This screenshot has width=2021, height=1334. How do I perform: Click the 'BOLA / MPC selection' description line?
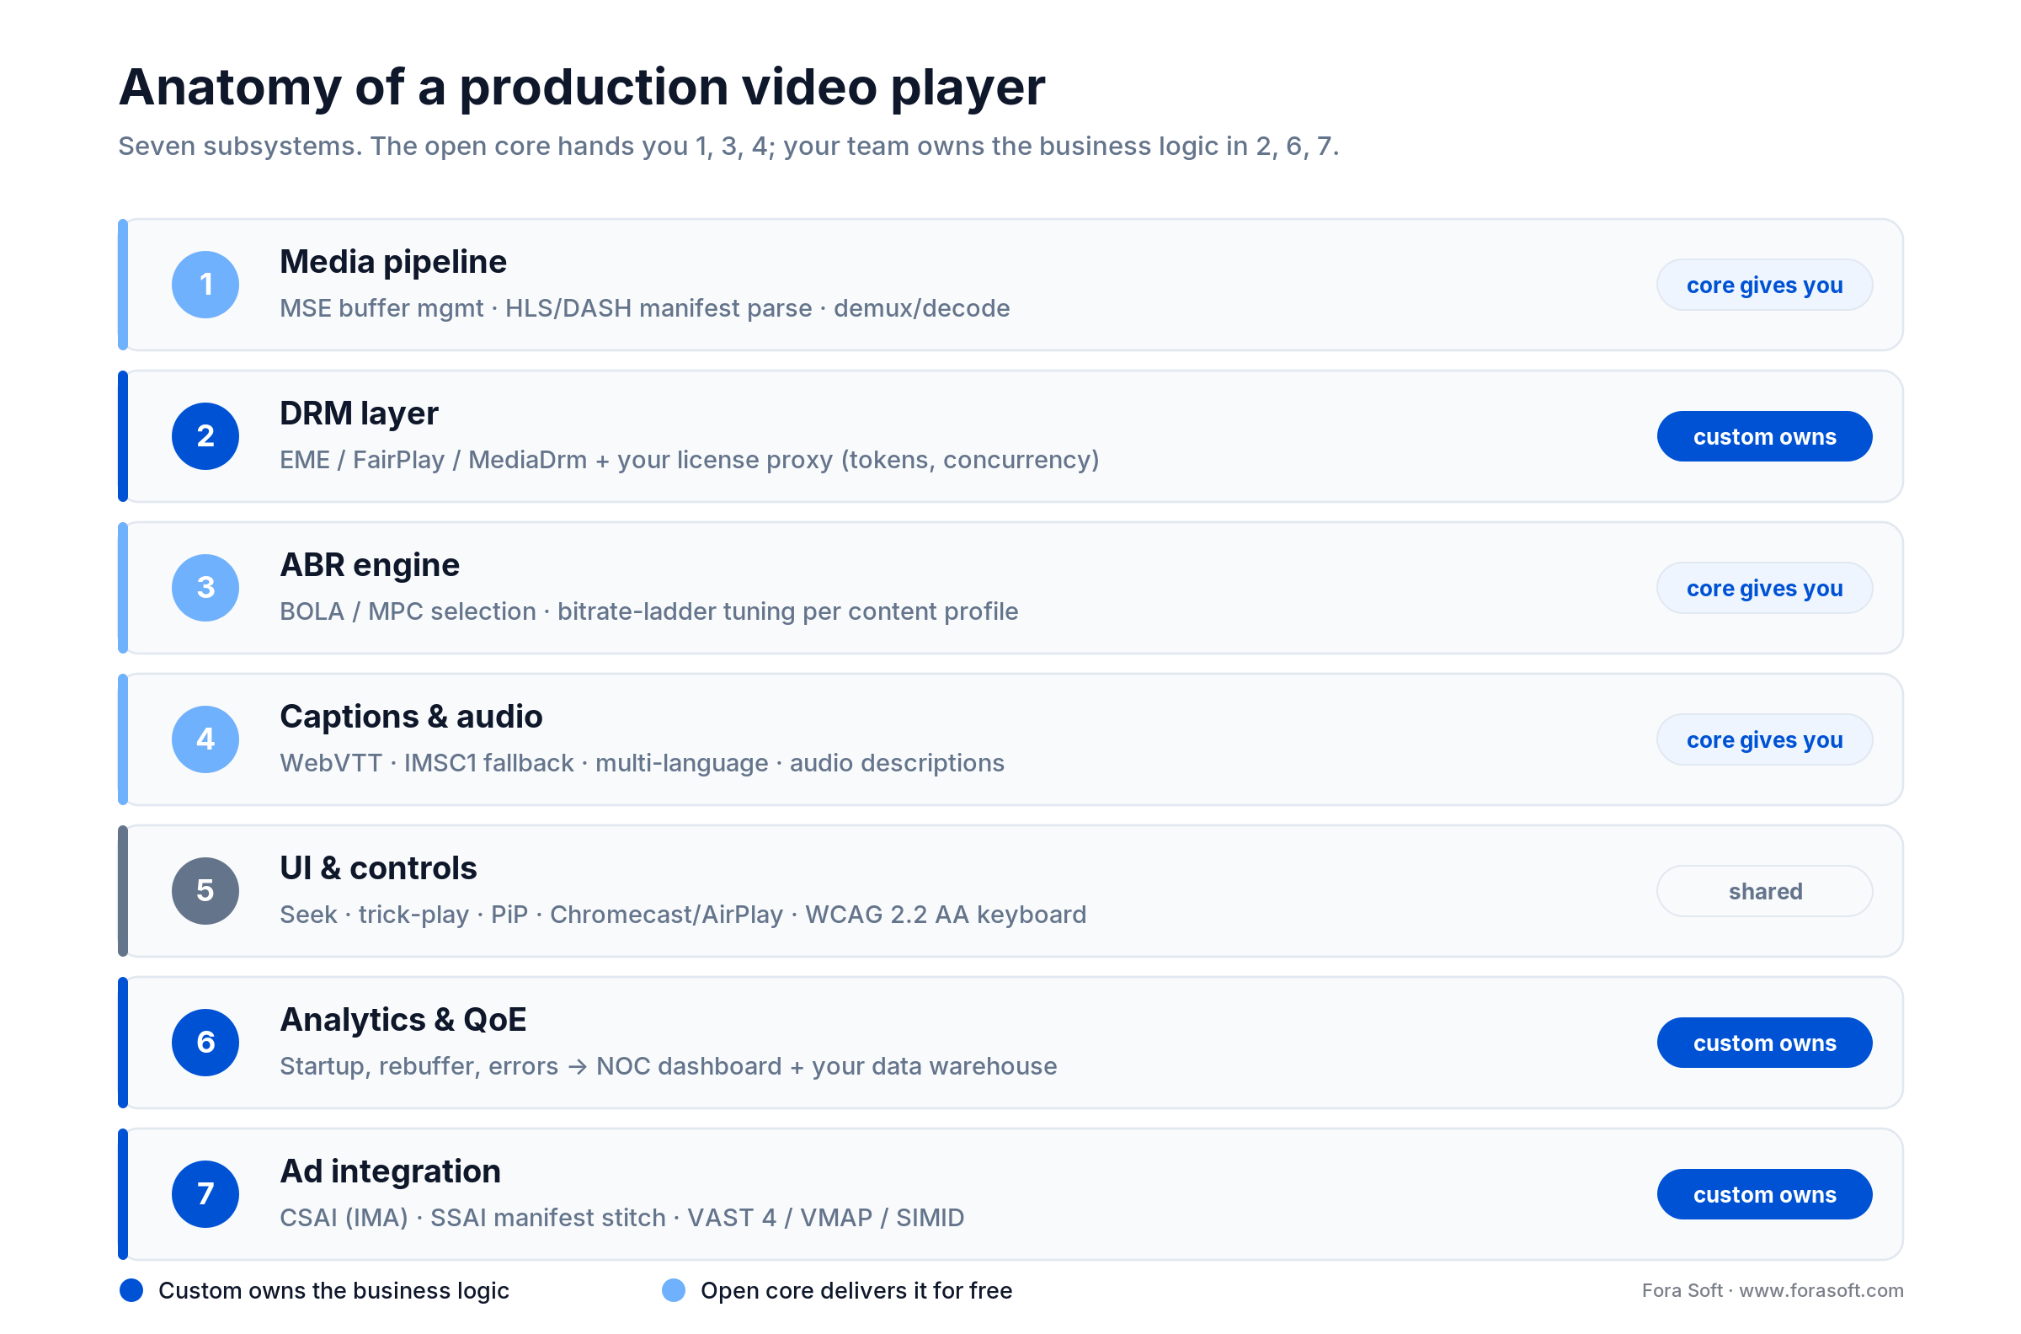coord(649,611)
